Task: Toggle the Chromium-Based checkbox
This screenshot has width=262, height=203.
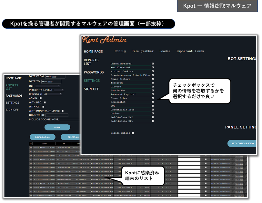Action: pyautogui.click(x=153, y=63)
